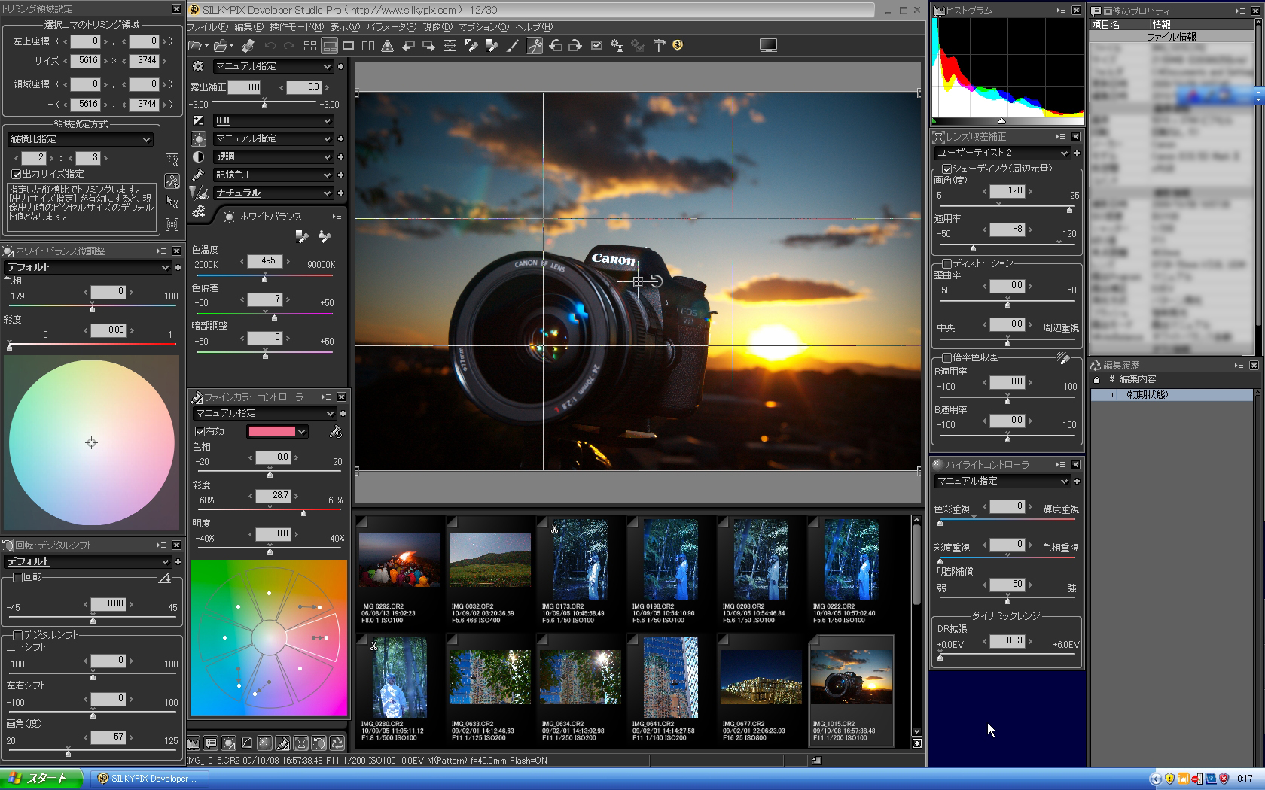The image size is (1265, 790).
Task: Click the fine color controller eyedropper icon
Action: tap(335, 432)
